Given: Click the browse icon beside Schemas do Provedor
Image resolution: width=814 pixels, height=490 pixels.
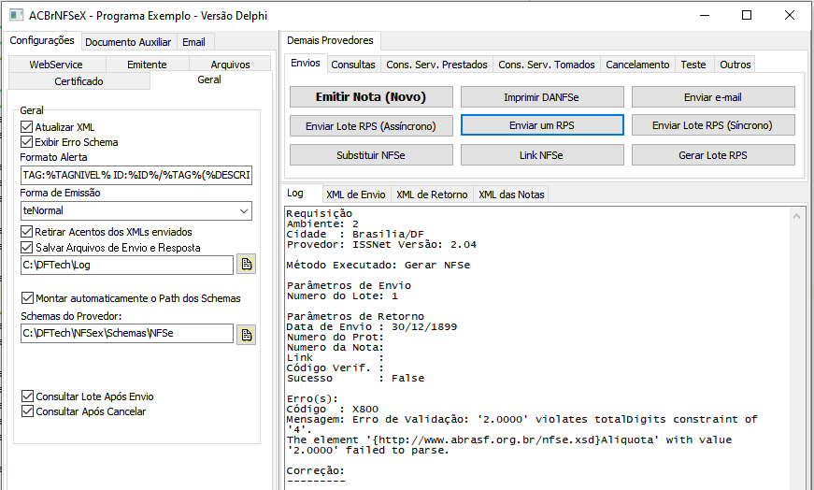Looking at the screenshot, I should [246, 334].
